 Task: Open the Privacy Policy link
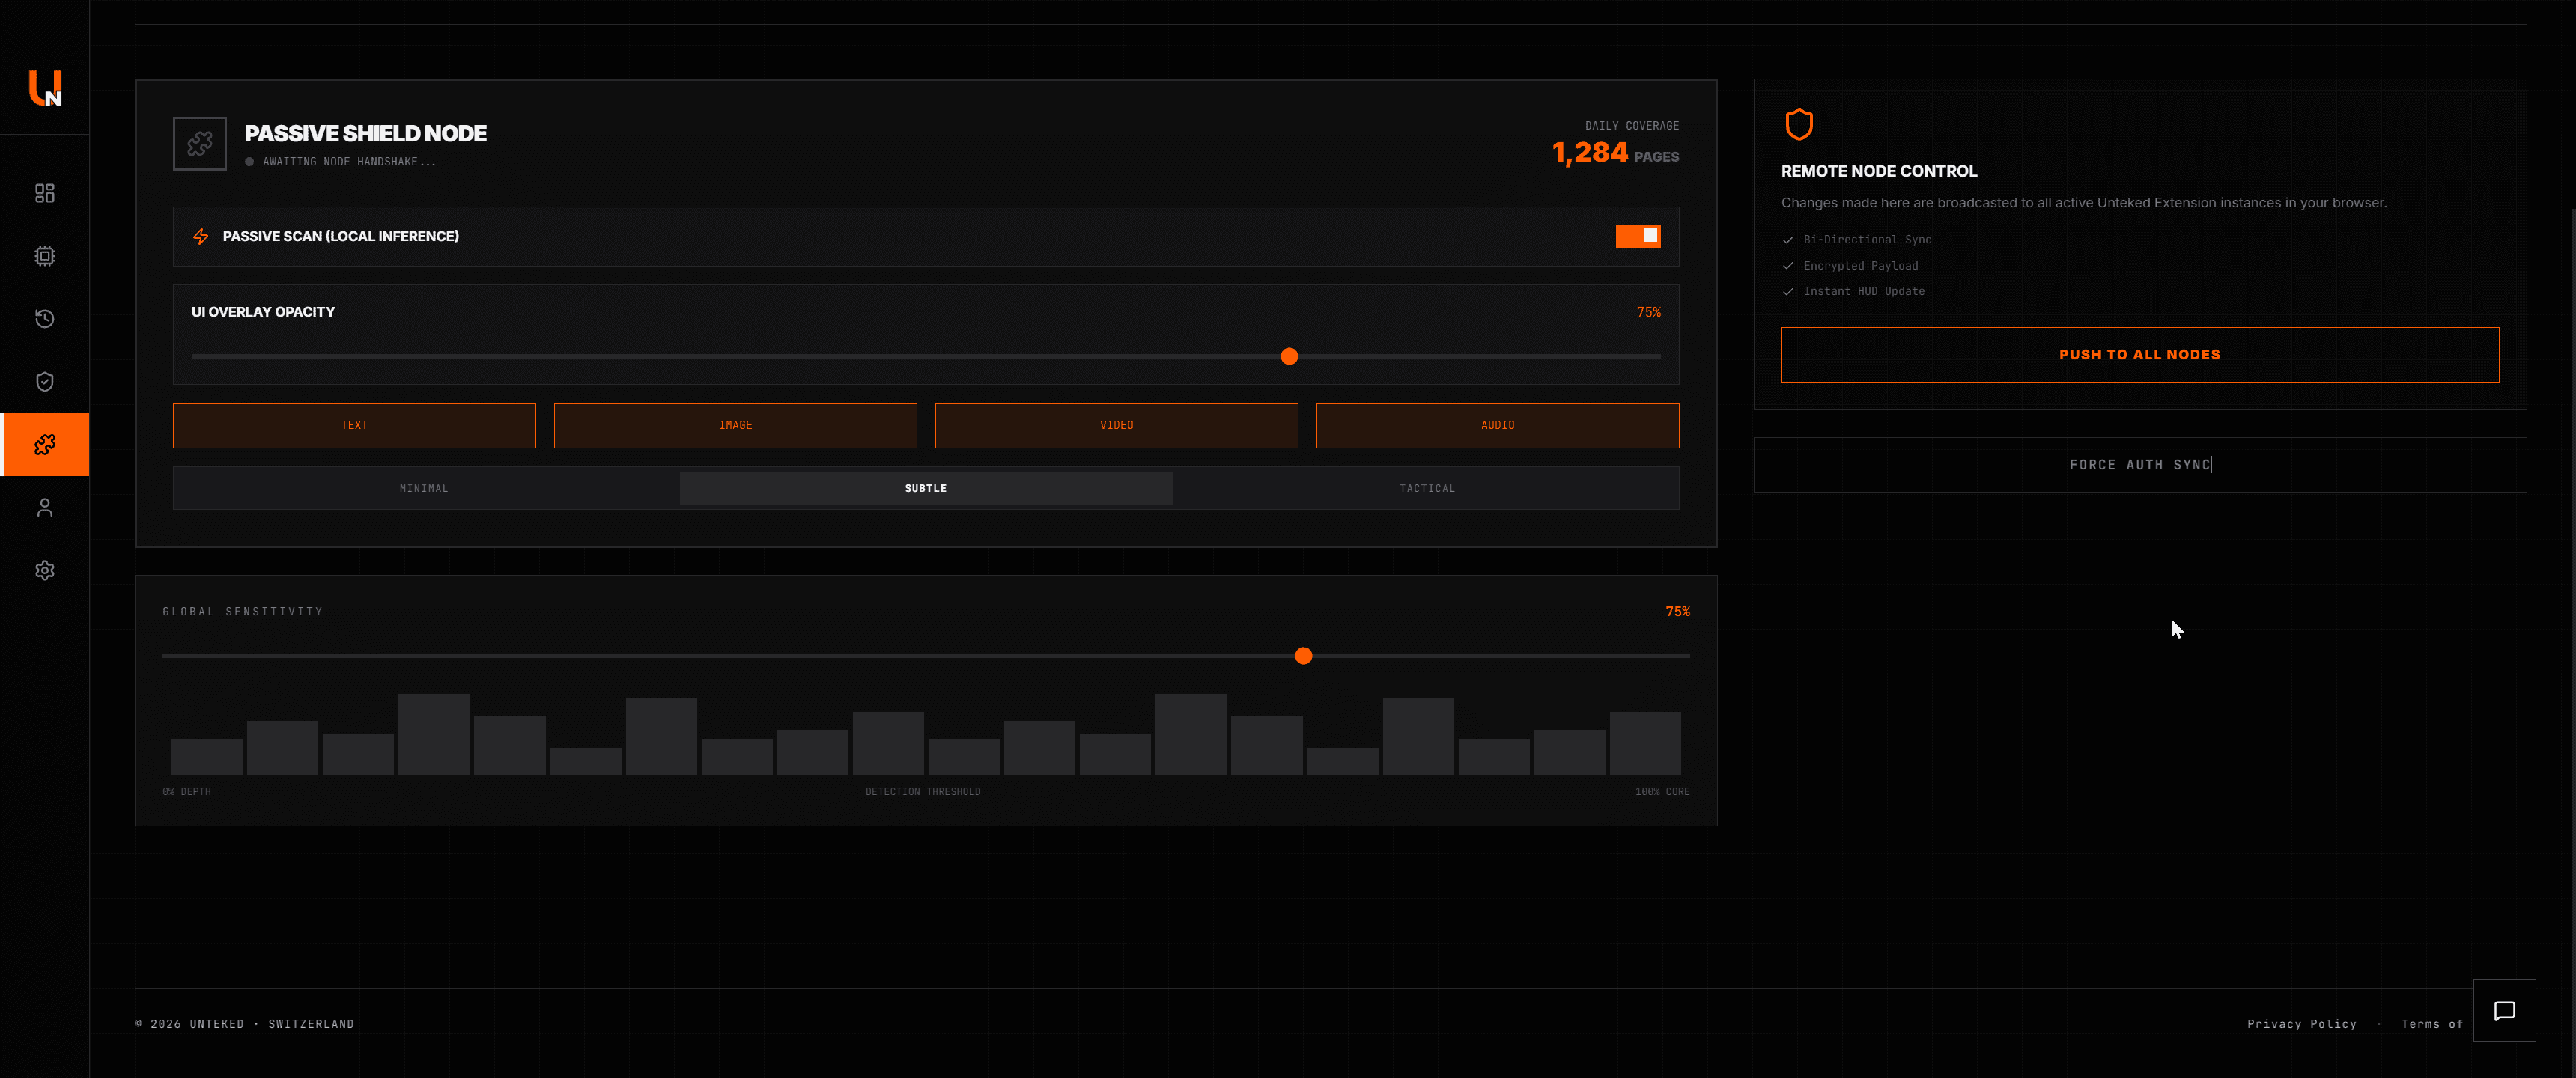pyautogui.click(x=2302, y=1024)
